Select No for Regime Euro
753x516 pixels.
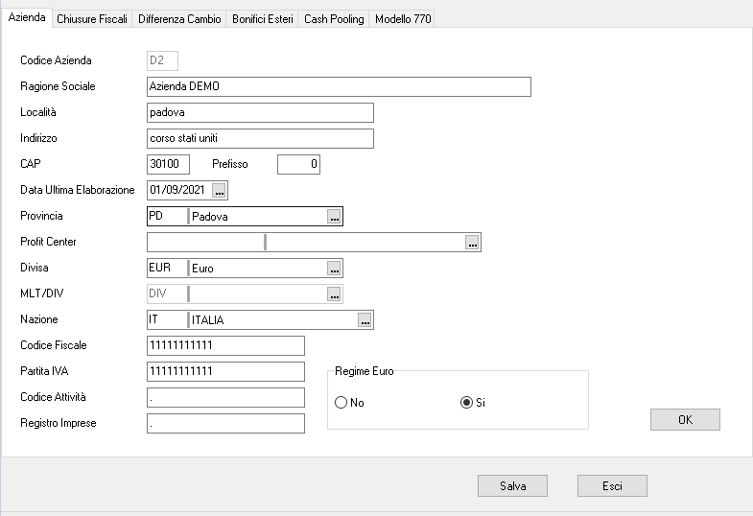click(x=341, y=403)
